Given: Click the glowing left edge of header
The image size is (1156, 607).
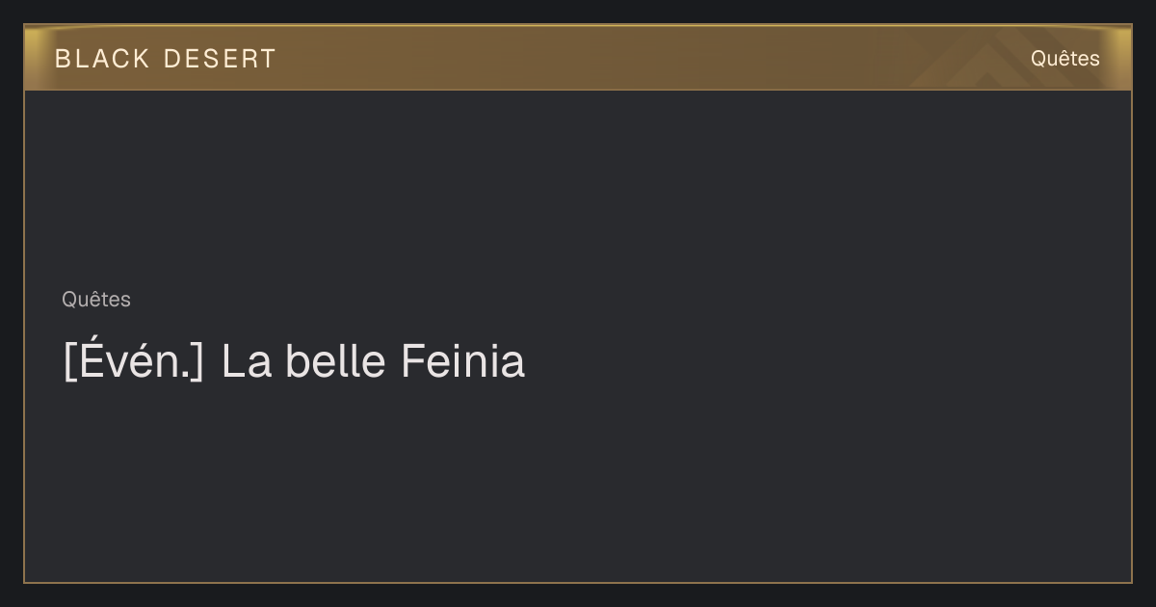Looking at the screenshot, I should point(35,58).
